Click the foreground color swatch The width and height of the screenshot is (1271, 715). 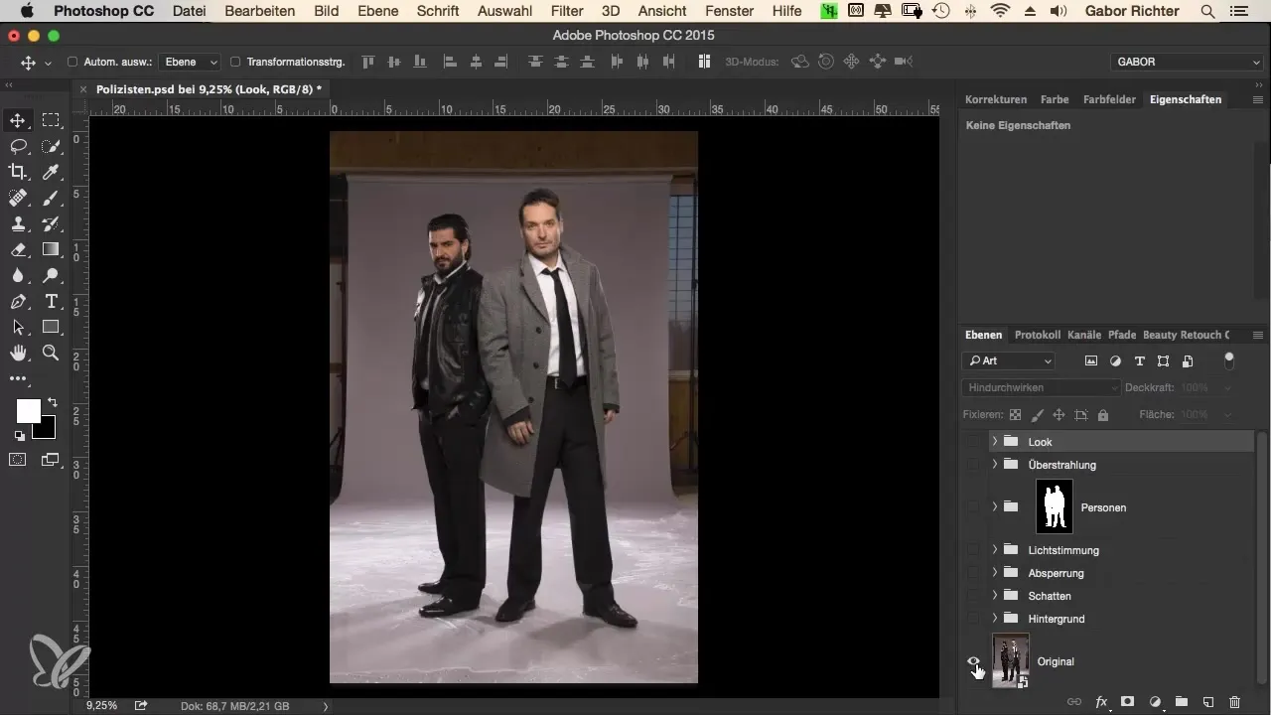tap(28, 410)
